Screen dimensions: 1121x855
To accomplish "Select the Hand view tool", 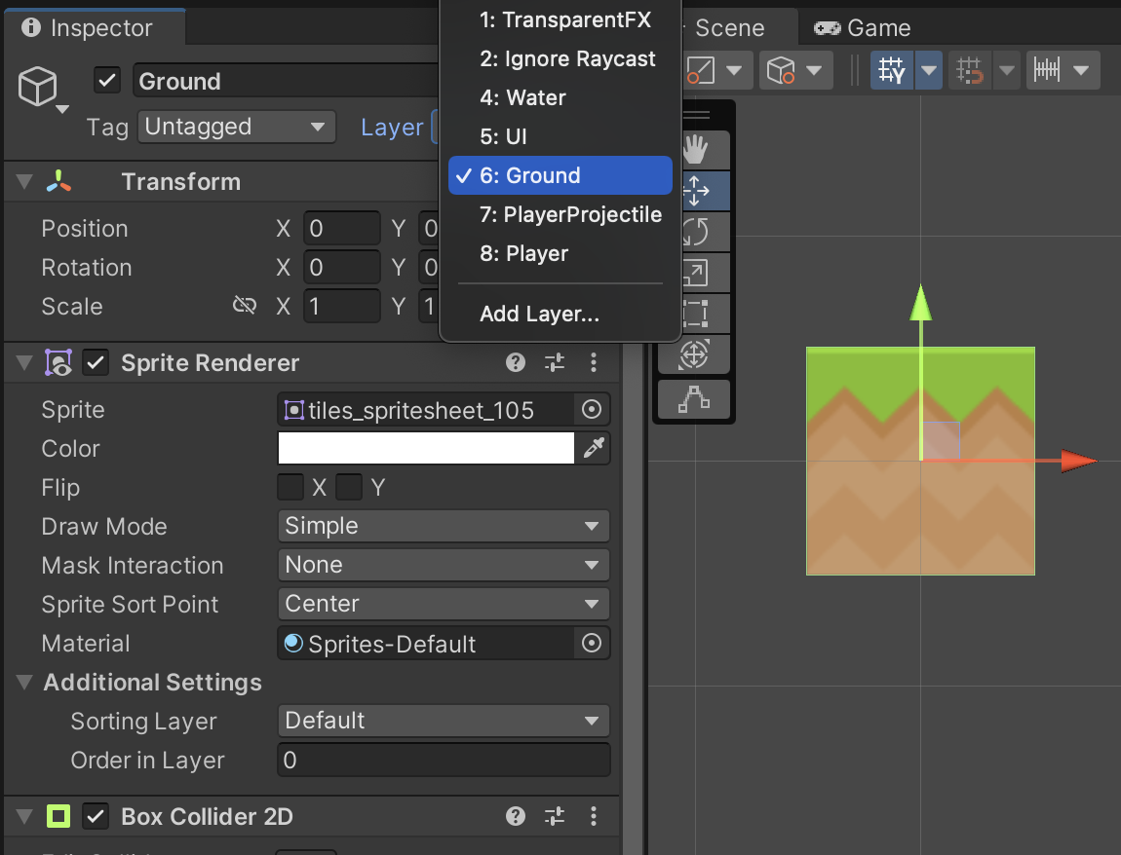I will pyautogui.click(x=693, y=150).
